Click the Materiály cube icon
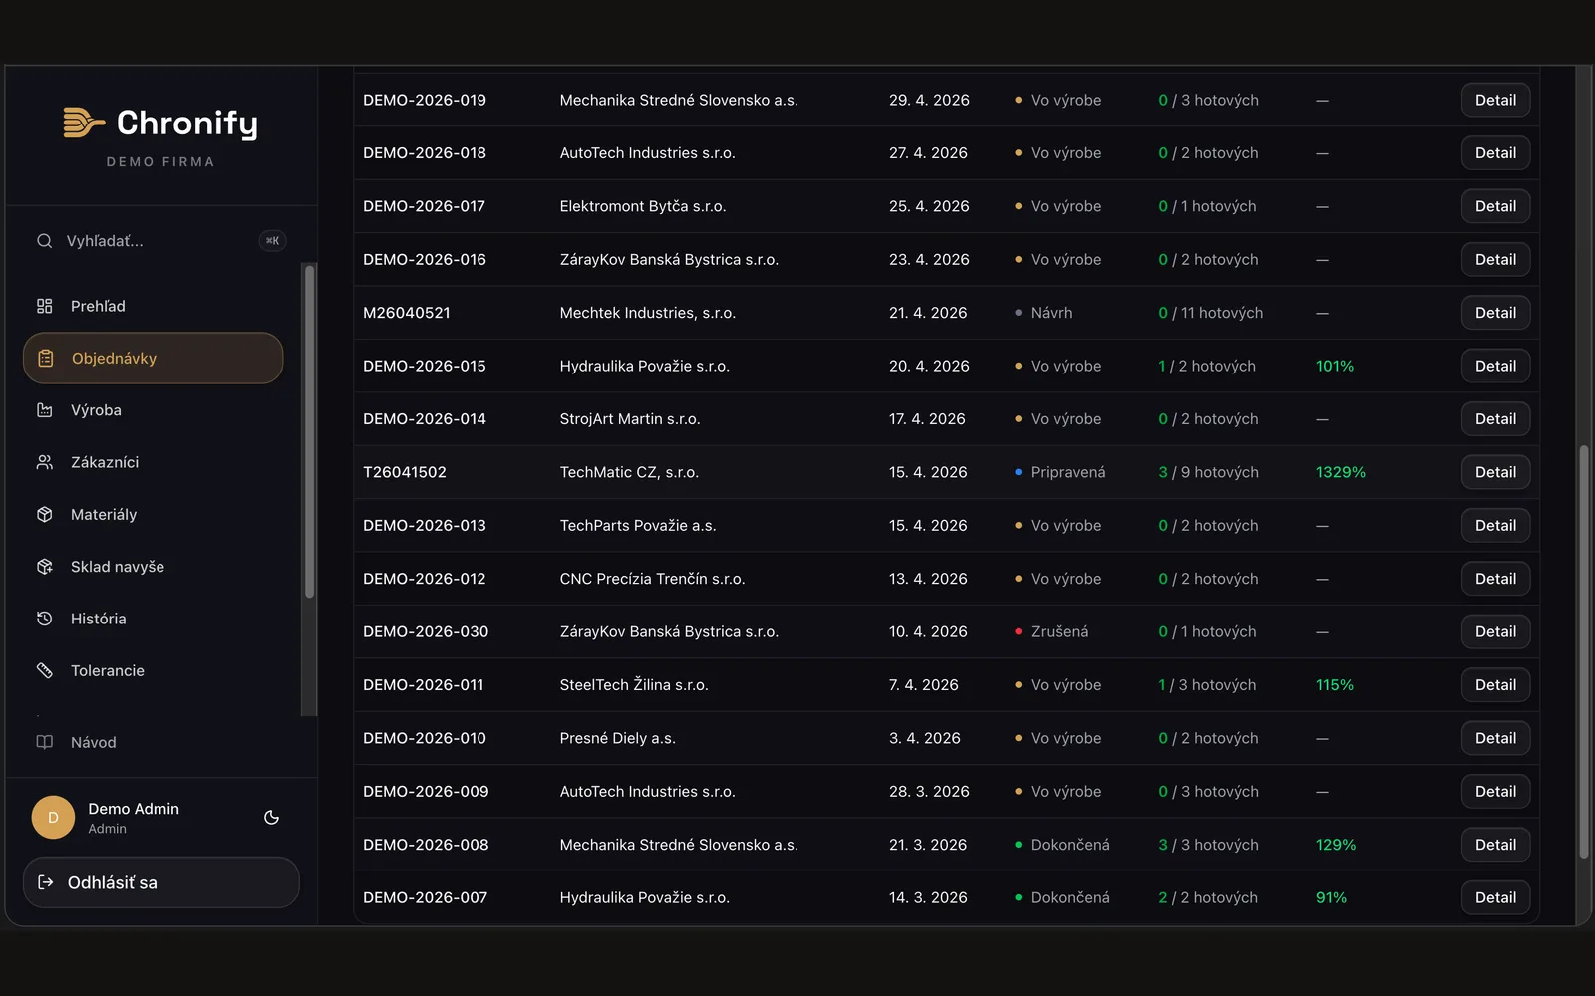Viewport: 1595px width, 996px height. 45,515
